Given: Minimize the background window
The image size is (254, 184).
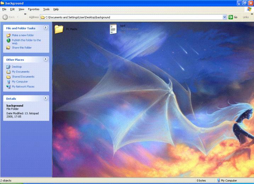Looking at the screenshot, I should pos(239,3).
